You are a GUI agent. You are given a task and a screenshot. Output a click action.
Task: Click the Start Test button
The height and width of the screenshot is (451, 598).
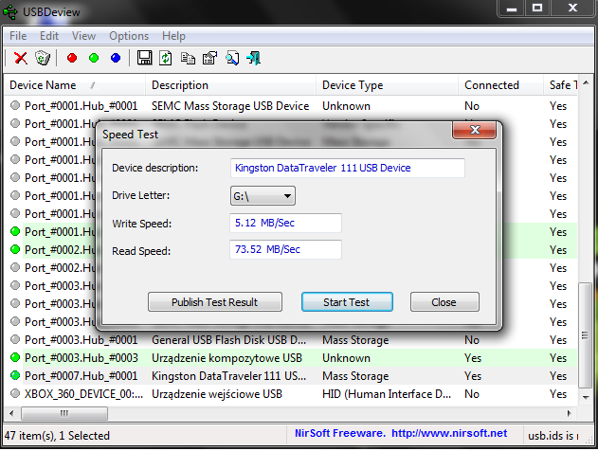click(347, 302)
